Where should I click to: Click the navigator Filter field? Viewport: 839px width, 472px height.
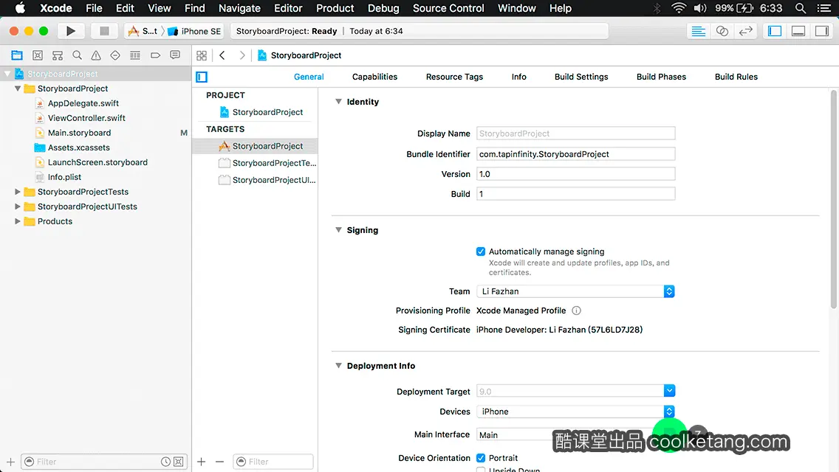click(104, 462)
